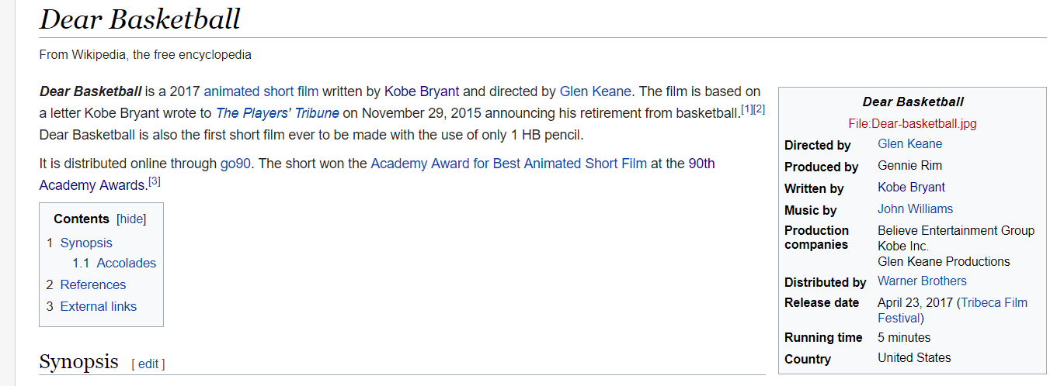Open Kobe Bryant link in intro paragraph

(x=422, y=91)
